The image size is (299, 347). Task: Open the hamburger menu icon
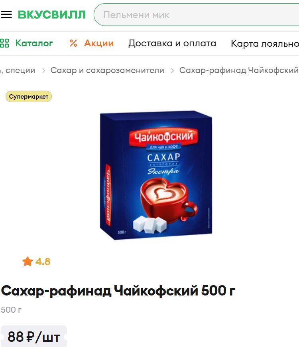pyautogui.click(x=6, y=14)
